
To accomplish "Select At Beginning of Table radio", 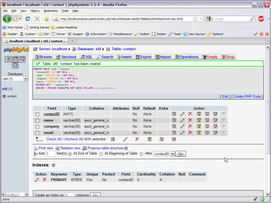I will (x=101, y=154).
